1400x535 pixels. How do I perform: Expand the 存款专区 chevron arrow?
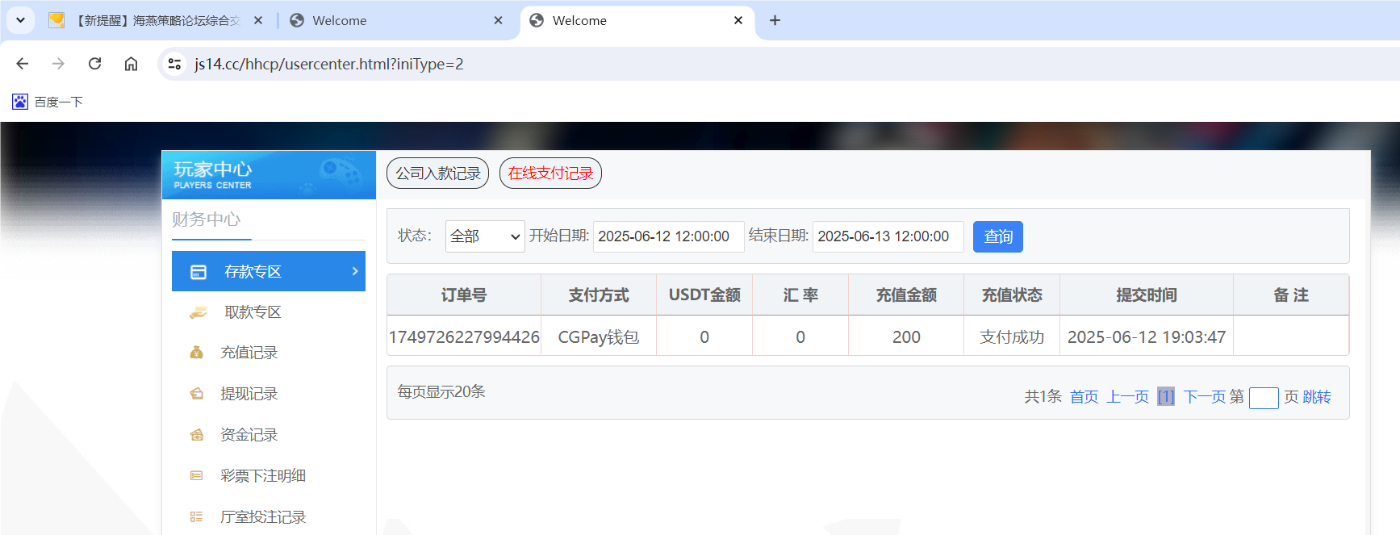click(x=354, y=271)
